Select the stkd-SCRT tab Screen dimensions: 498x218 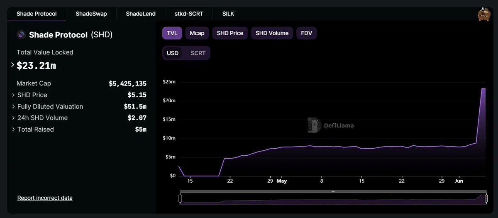189,14
